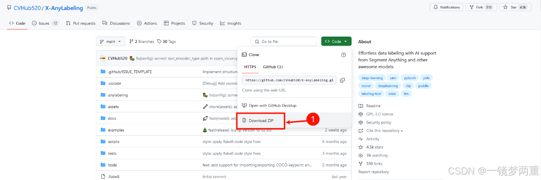
Task: Go to Pull requests tab
Action: [x=81, y=23]
